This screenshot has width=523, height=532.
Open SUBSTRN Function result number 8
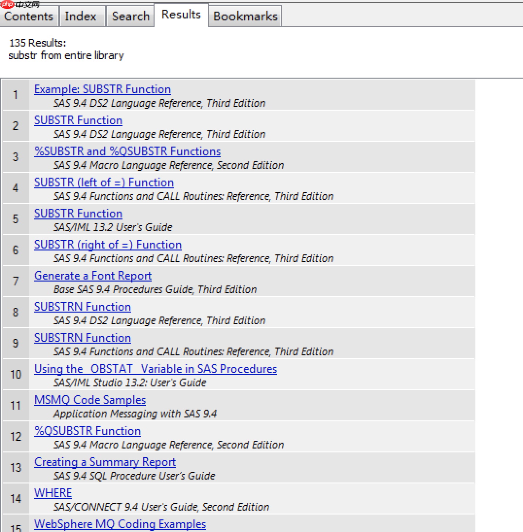pos(83,307)
